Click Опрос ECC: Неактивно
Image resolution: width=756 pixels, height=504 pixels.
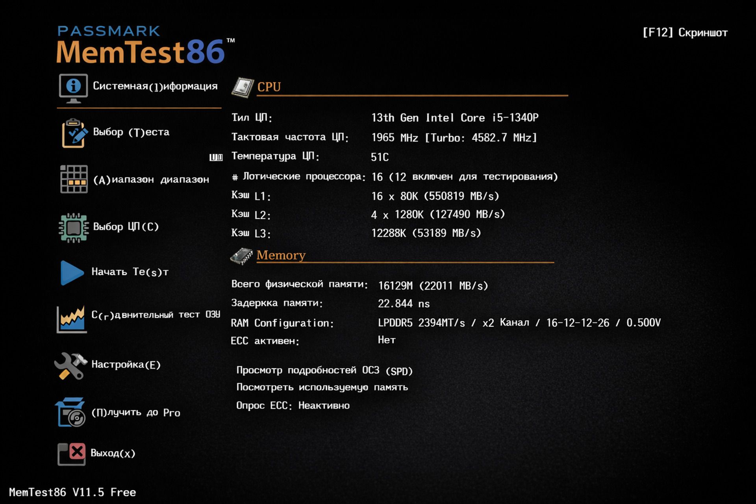pos(293,405)
